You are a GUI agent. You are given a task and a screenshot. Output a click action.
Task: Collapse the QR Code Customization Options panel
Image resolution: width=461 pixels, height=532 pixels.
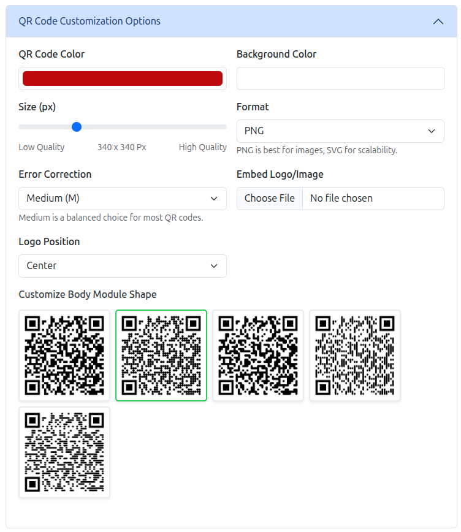(438, 21)
